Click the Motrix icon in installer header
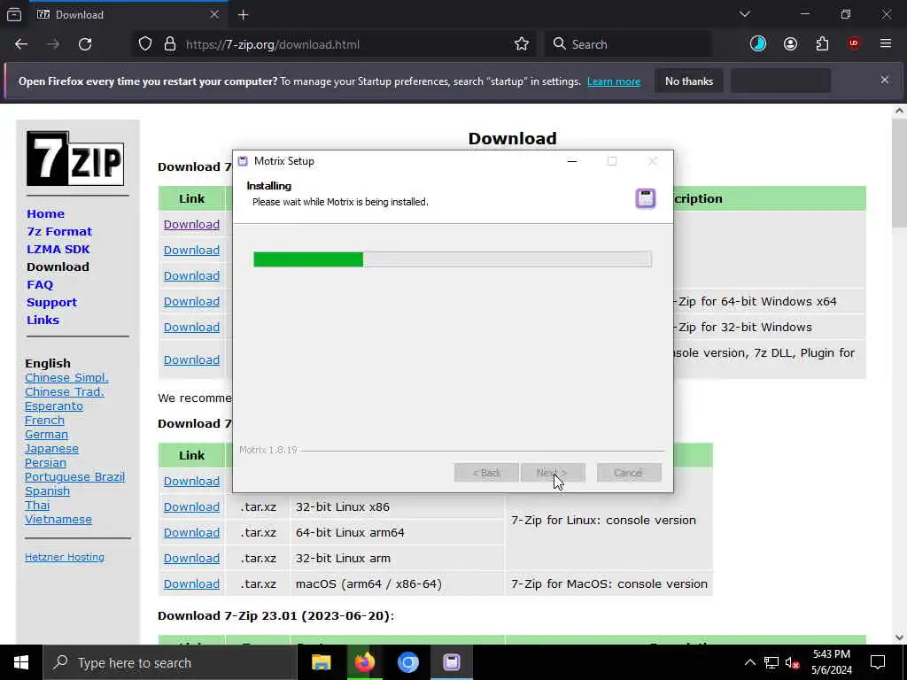 [x=646, y=198]
